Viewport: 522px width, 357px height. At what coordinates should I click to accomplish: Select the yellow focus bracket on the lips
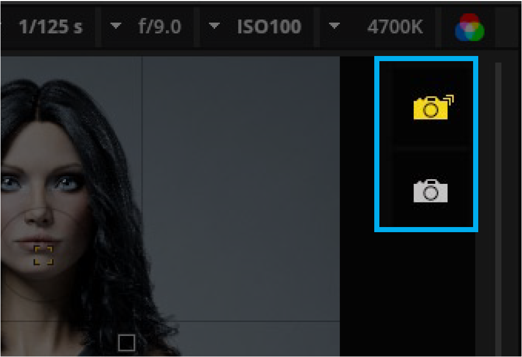(43, 255)
